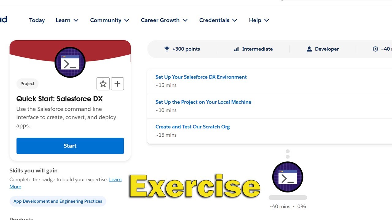Open Set Up Your Salesforce DX Environment
This screenshot has width=392, height=220.
coord(201,77)
